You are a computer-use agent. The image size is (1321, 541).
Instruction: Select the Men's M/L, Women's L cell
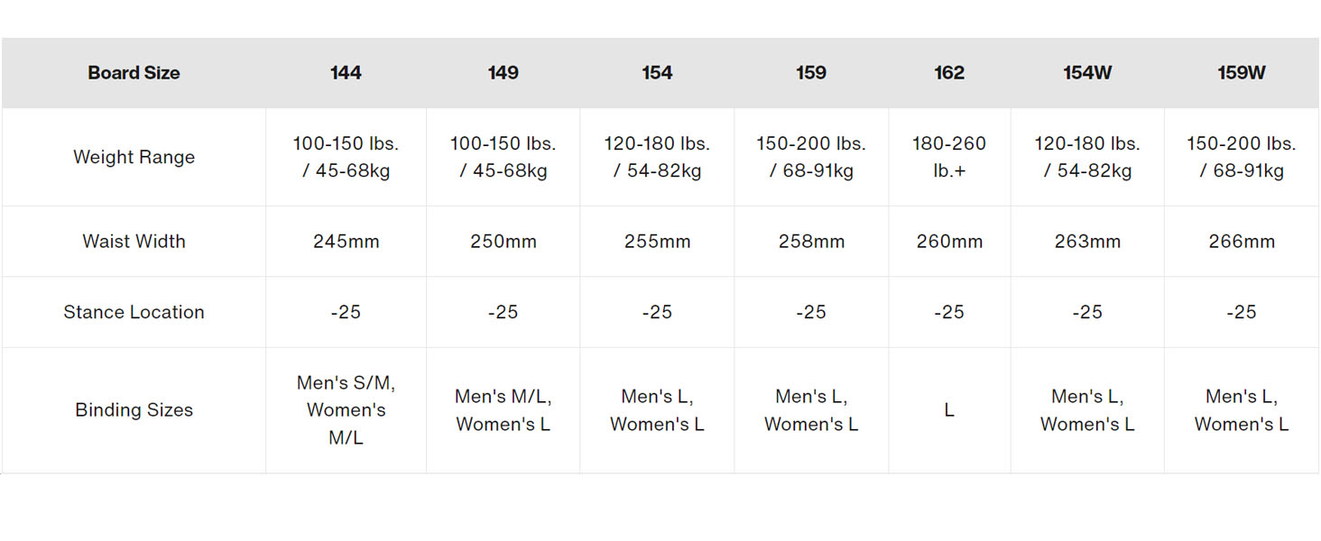coord(503,410)
